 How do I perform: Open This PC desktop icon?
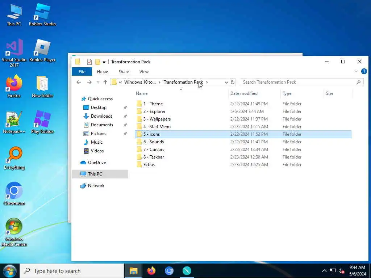[x=14, y=14]
